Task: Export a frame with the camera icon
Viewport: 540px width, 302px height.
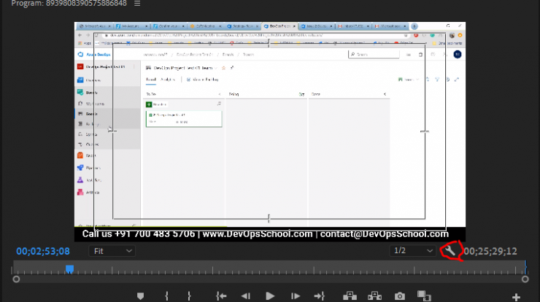Action: click(x=399, y=296)
